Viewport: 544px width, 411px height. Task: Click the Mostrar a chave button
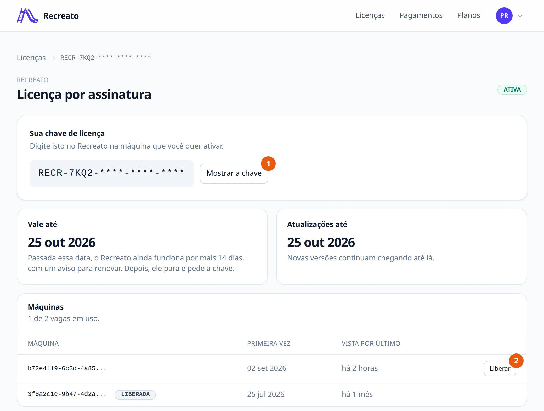pos(234,173)
